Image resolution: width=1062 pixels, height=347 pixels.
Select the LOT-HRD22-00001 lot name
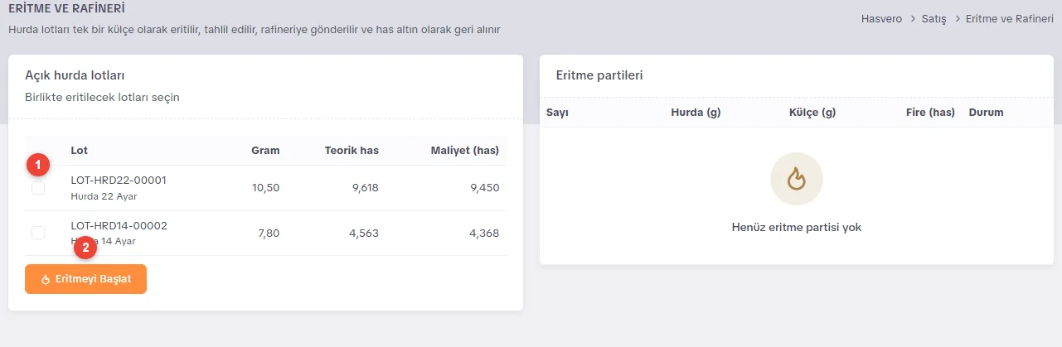click(119, 180)
